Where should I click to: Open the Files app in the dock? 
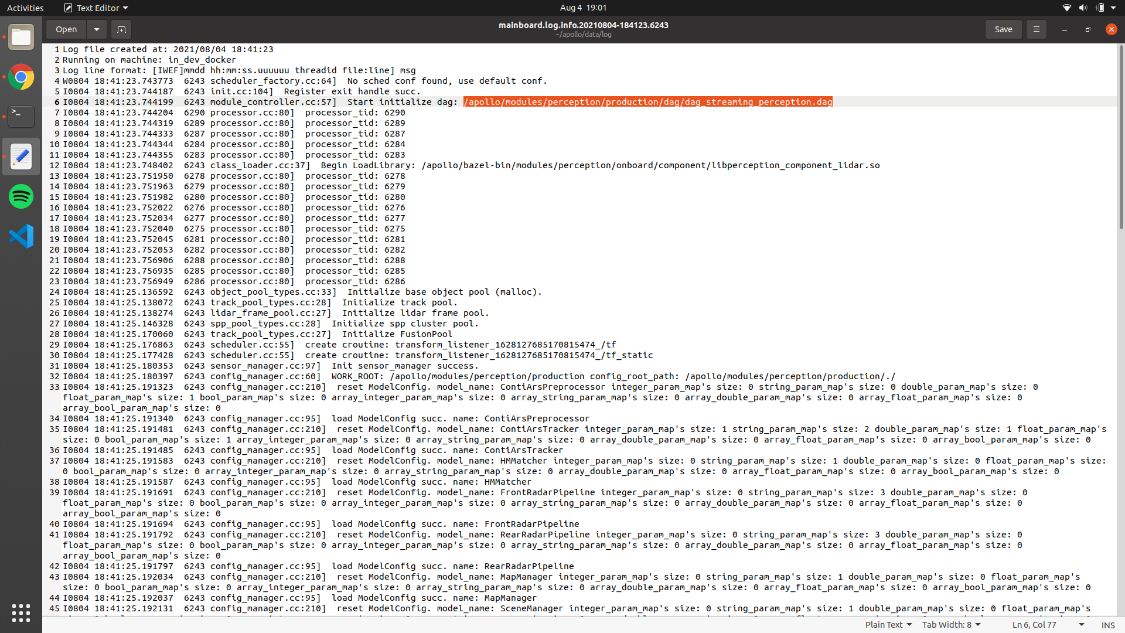21,37
